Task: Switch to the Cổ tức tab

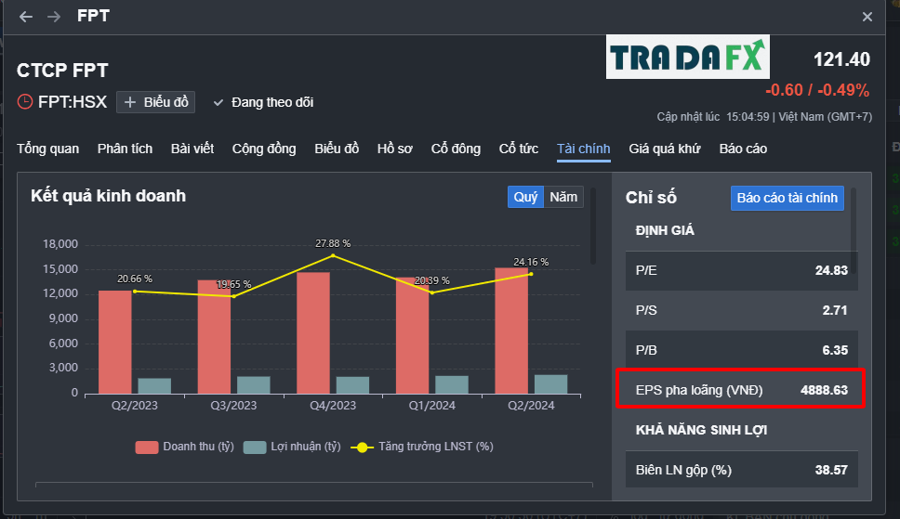Action: point(518,149)
